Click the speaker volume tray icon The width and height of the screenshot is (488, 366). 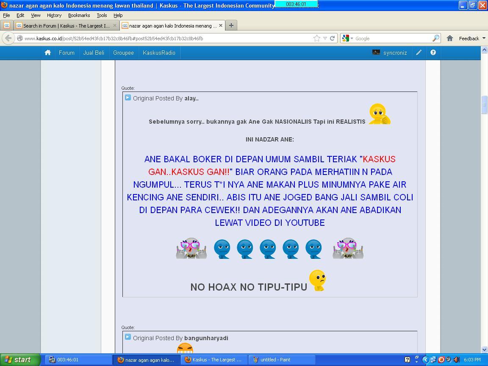point(456,360)
